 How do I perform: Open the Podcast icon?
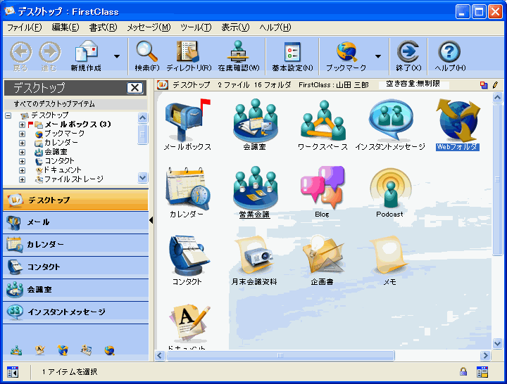(389, 187)
